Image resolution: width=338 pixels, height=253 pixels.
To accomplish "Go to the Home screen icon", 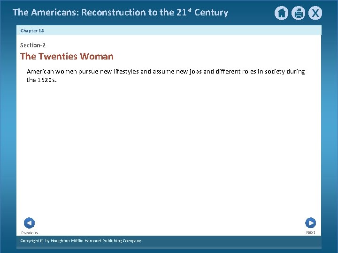I will click(x=281, y=13).
